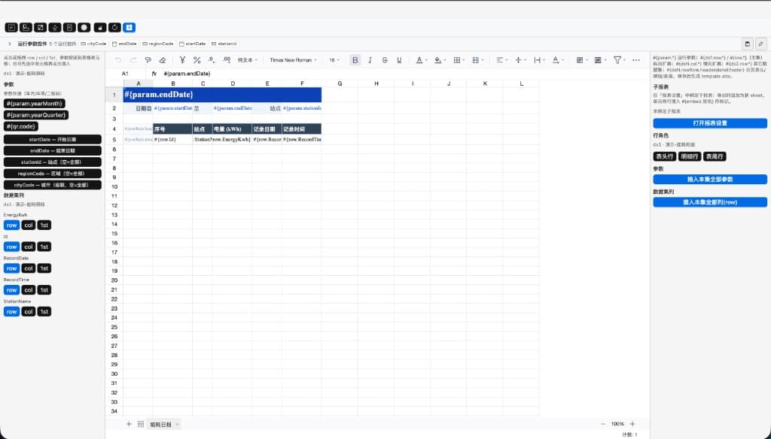Toggle bold formatting
Image resolution: width=771 pixels, height=439 pixels.
(x=355, y=60)
